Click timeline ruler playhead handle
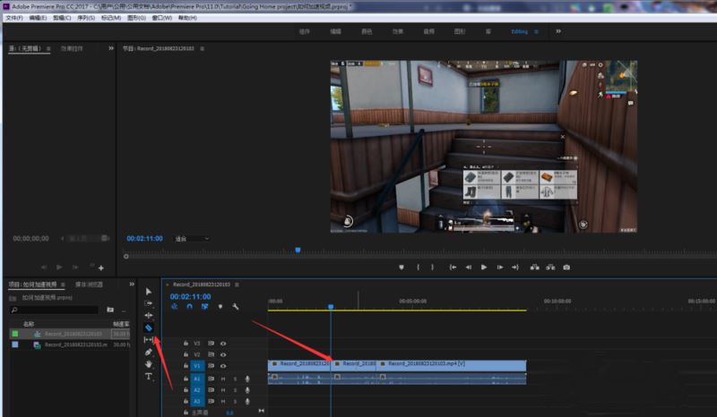 click(331, 306)
